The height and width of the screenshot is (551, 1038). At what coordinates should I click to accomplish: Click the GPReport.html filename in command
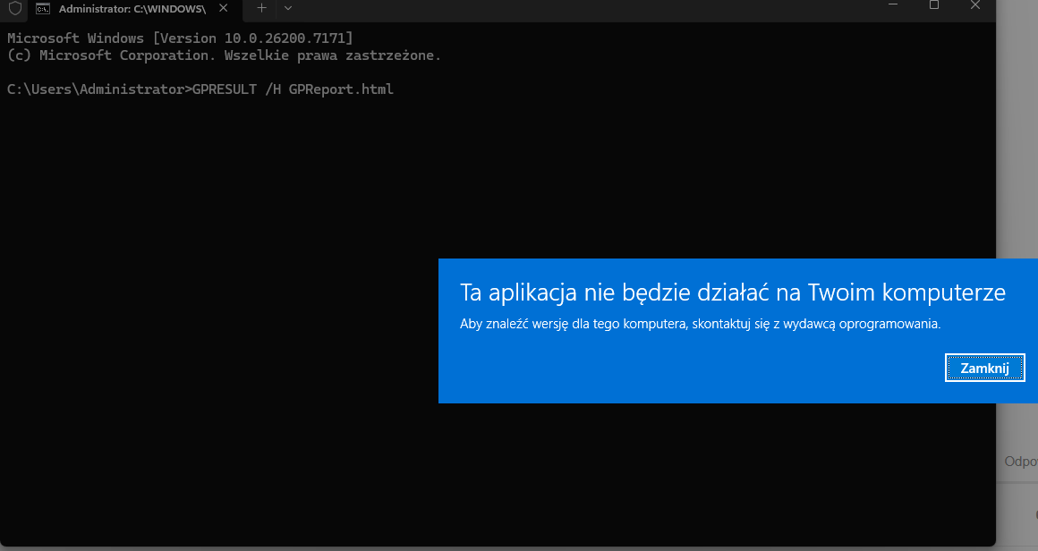point(341,89)
